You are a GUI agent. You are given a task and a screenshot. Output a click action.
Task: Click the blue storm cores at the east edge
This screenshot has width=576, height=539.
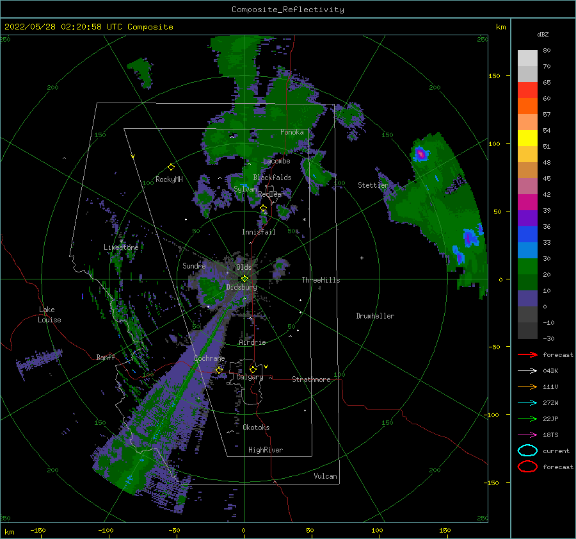(470, 237)
